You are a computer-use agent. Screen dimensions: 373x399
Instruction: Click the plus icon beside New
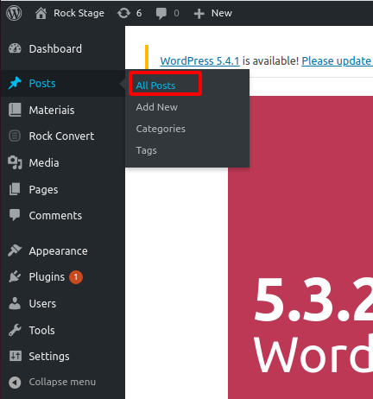pos(199,14)
